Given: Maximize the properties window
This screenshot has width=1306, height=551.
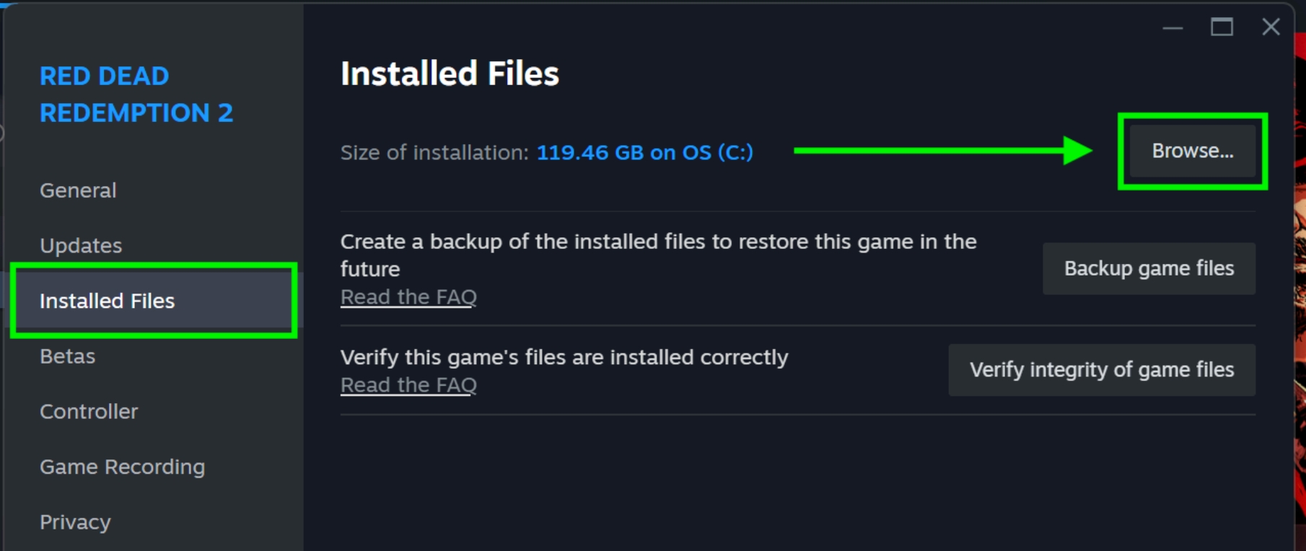Looking at the screenshot, I should 1222,27.
